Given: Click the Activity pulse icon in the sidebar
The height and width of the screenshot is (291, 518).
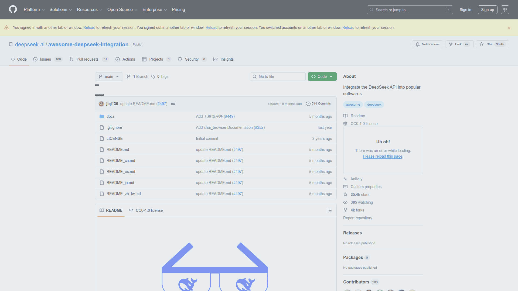Looking at the screenshot, I should 346,179.
